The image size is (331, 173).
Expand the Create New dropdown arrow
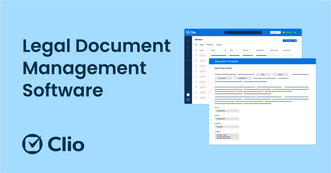tap(295, 32)
